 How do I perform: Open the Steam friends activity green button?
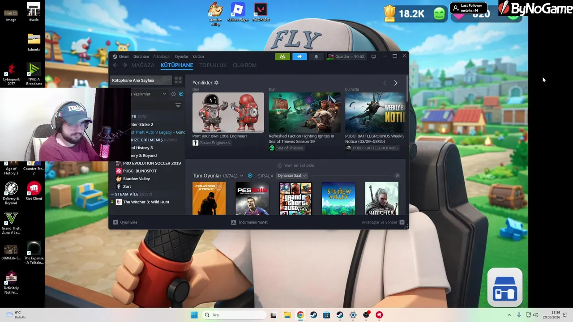(282, 56)
